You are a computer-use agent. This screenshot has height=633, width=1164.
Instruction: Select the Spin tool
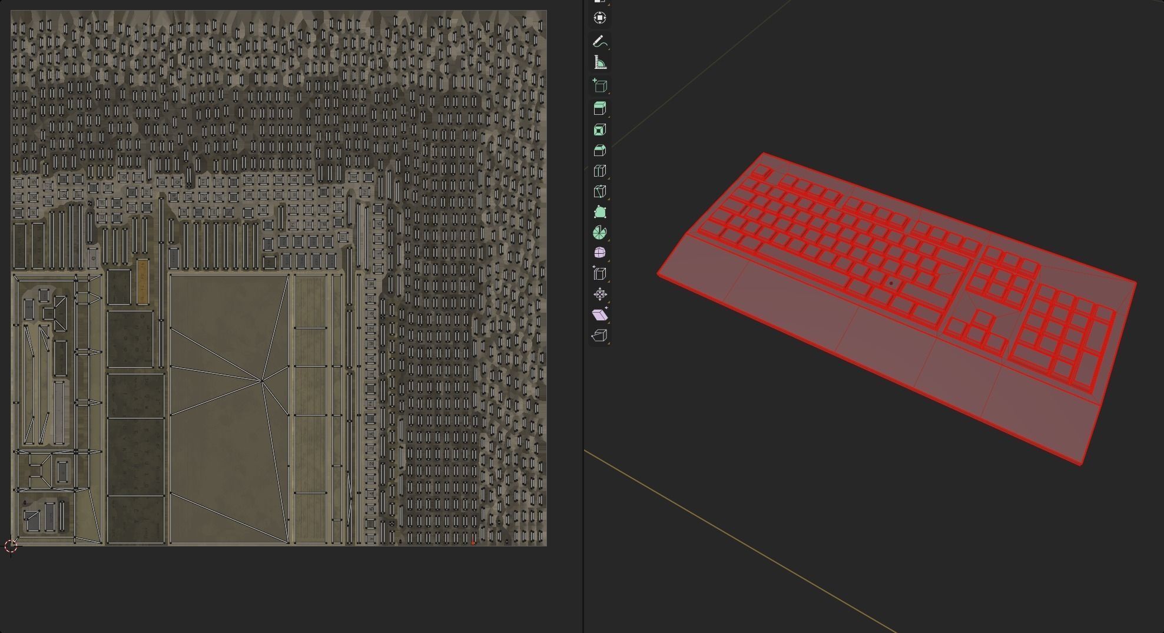[x=599, y=233]
